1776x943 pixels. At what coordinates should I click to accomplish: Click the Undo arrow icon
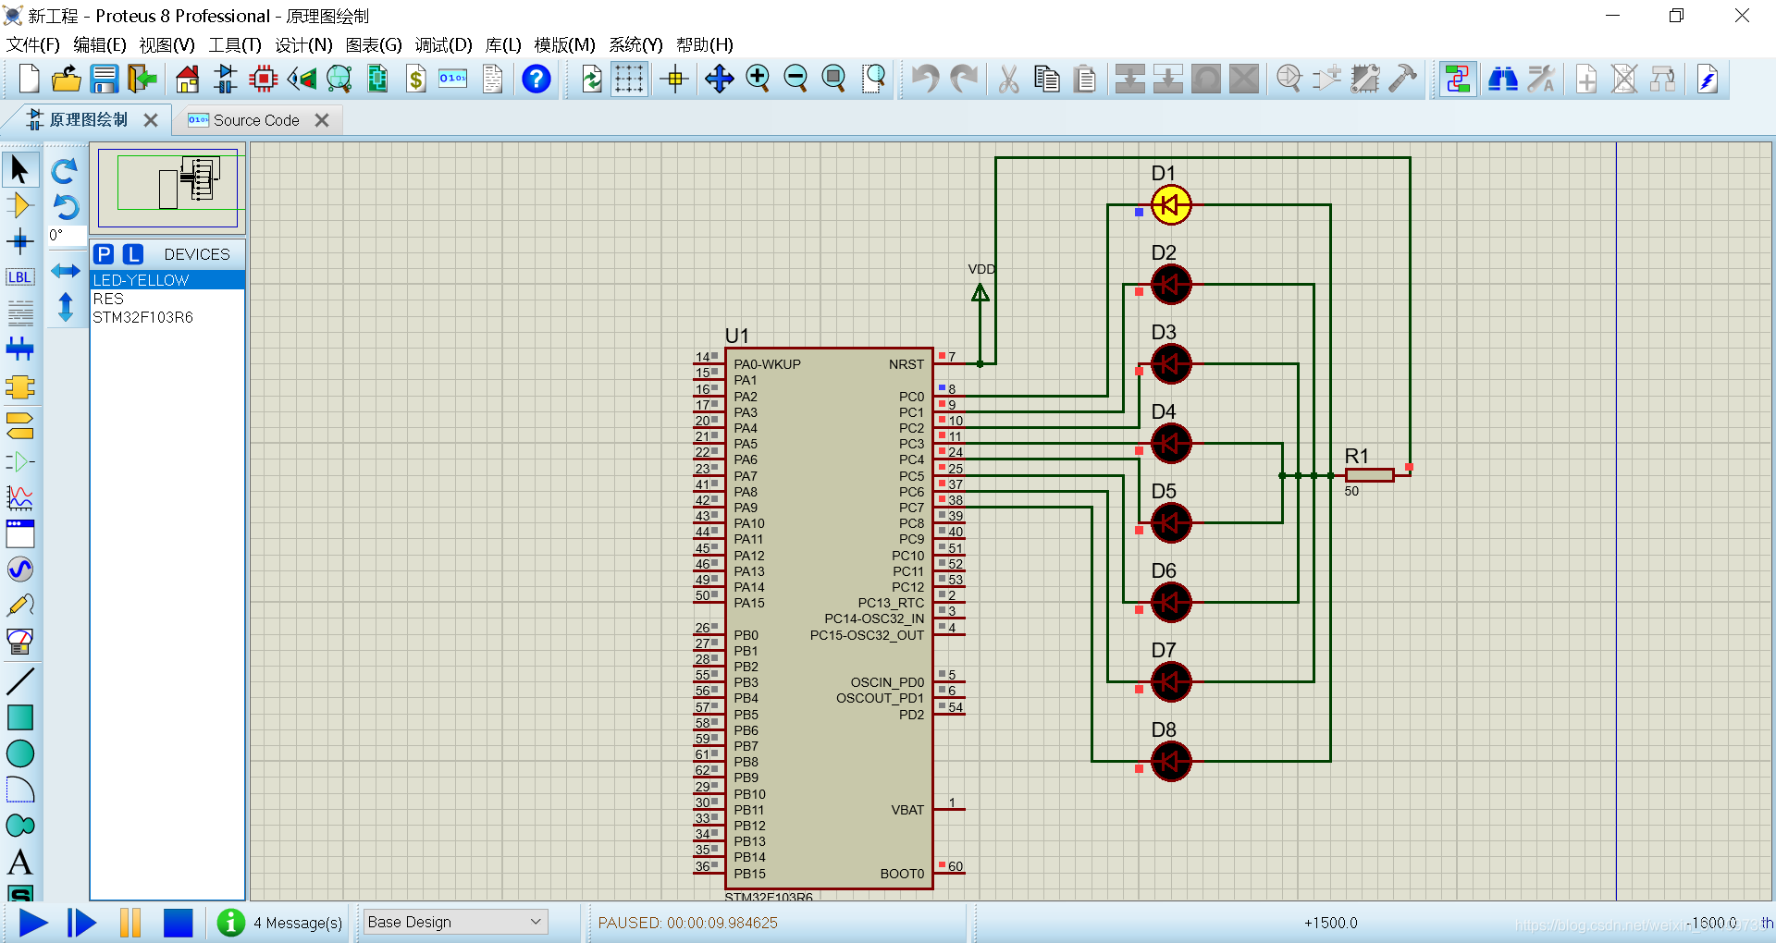coord(924,80)
